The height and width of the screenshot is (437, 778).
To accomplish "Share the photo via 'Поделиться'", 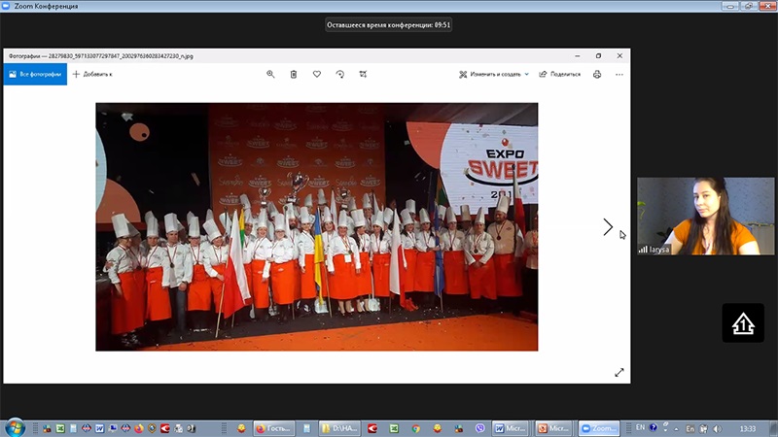I will (x=560, y=74).
